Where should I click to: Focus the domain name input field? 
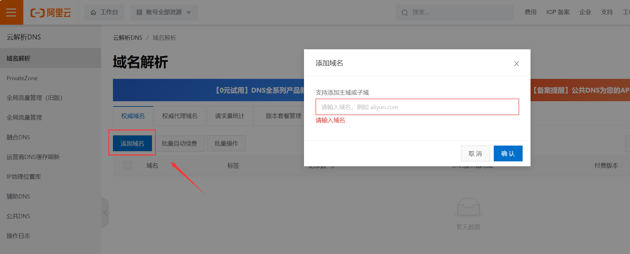(417, 107)
